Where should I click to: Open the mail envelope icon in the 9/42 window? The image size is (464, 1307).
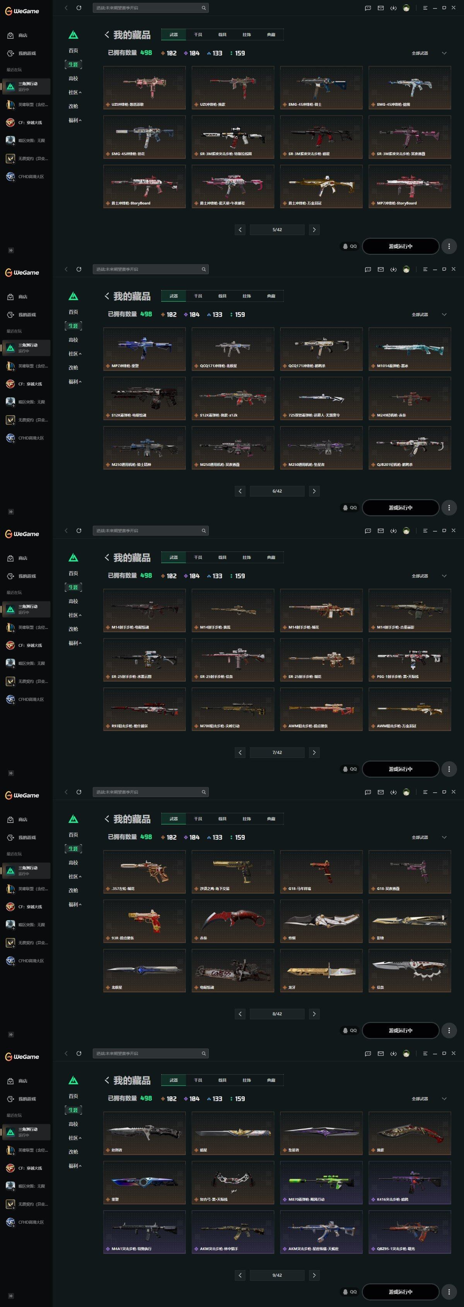pos(380,1053)
